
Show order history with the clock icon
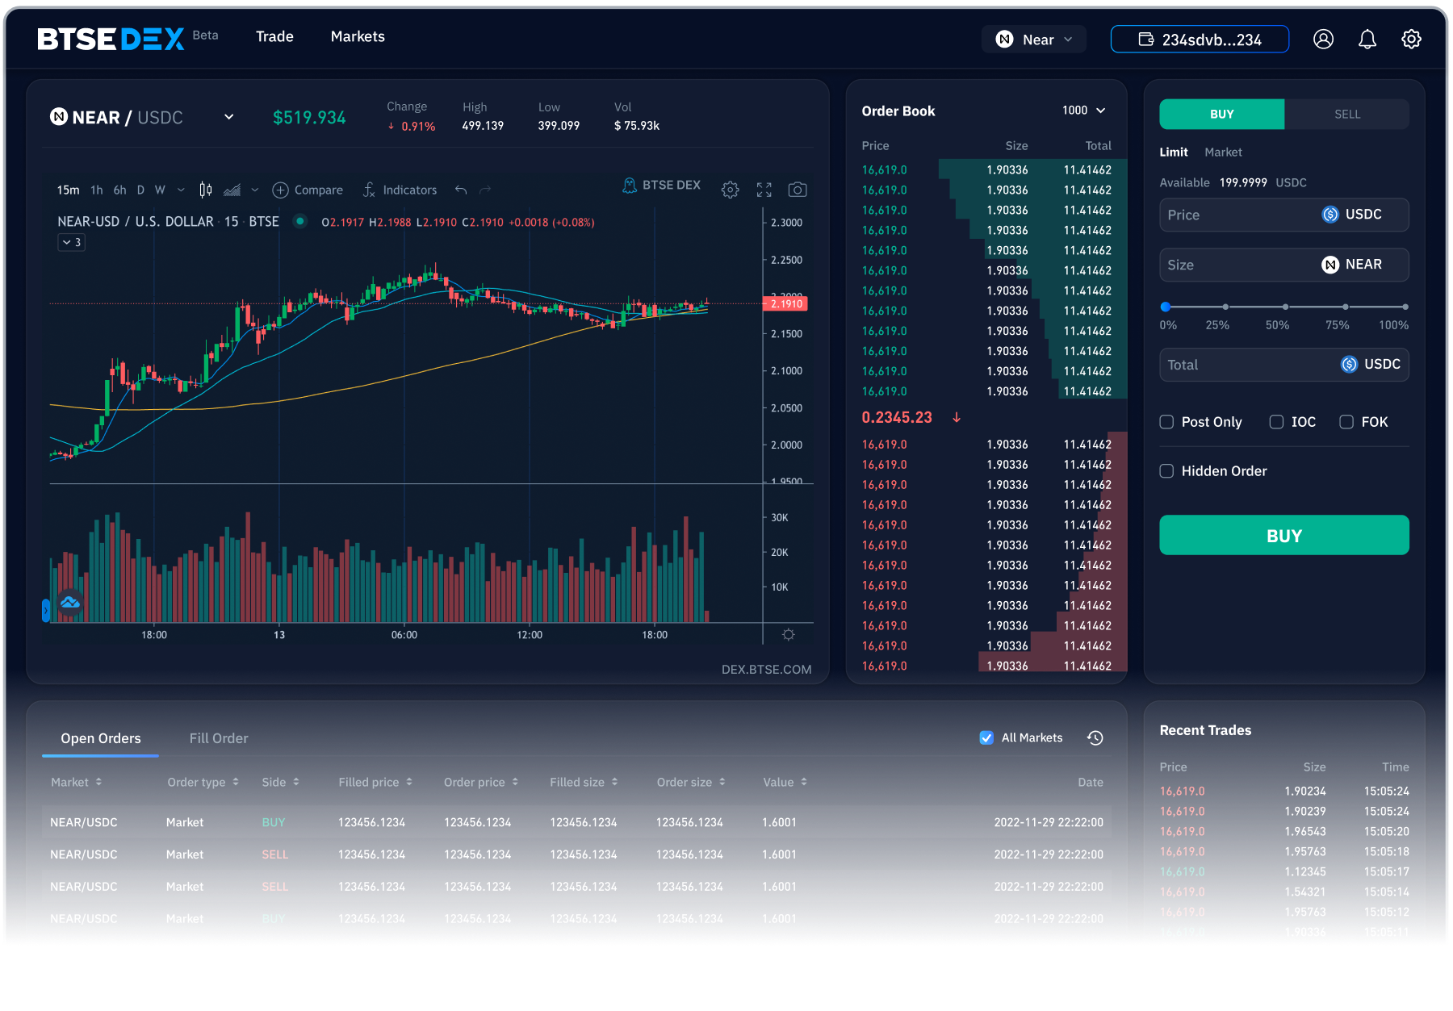pyautogui.click(x=1095, y=737)
